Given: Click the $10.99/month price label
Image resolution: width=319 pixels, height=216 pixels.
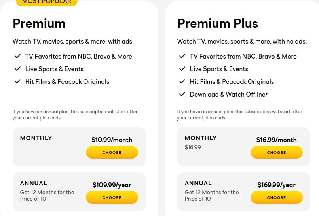Looking at the screenshot, I should (112, 140).
